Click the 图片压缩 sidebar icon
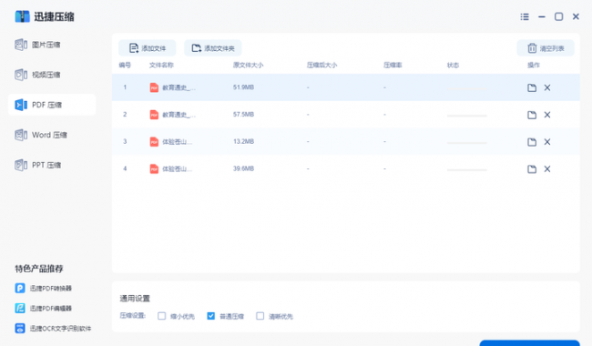The image size is (592, 346). click(21, 45)
